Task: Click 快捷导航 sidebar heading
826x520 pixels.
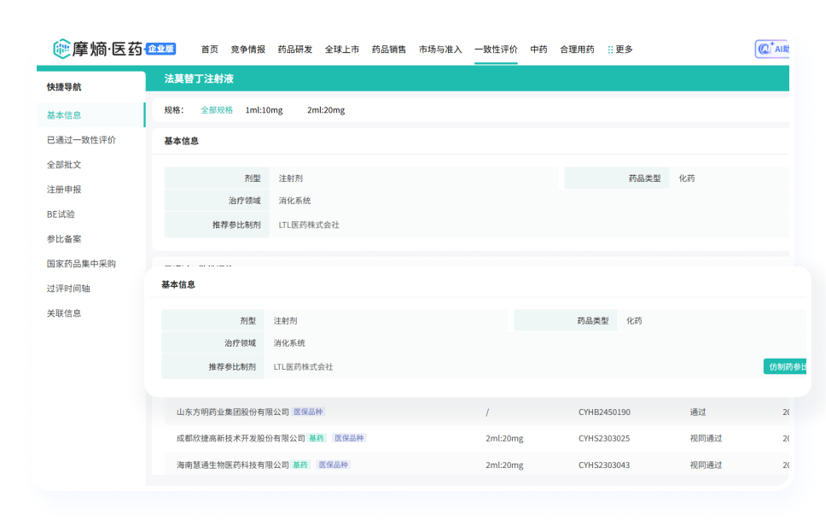Action: pyautogui.click(x=64, y=87)
